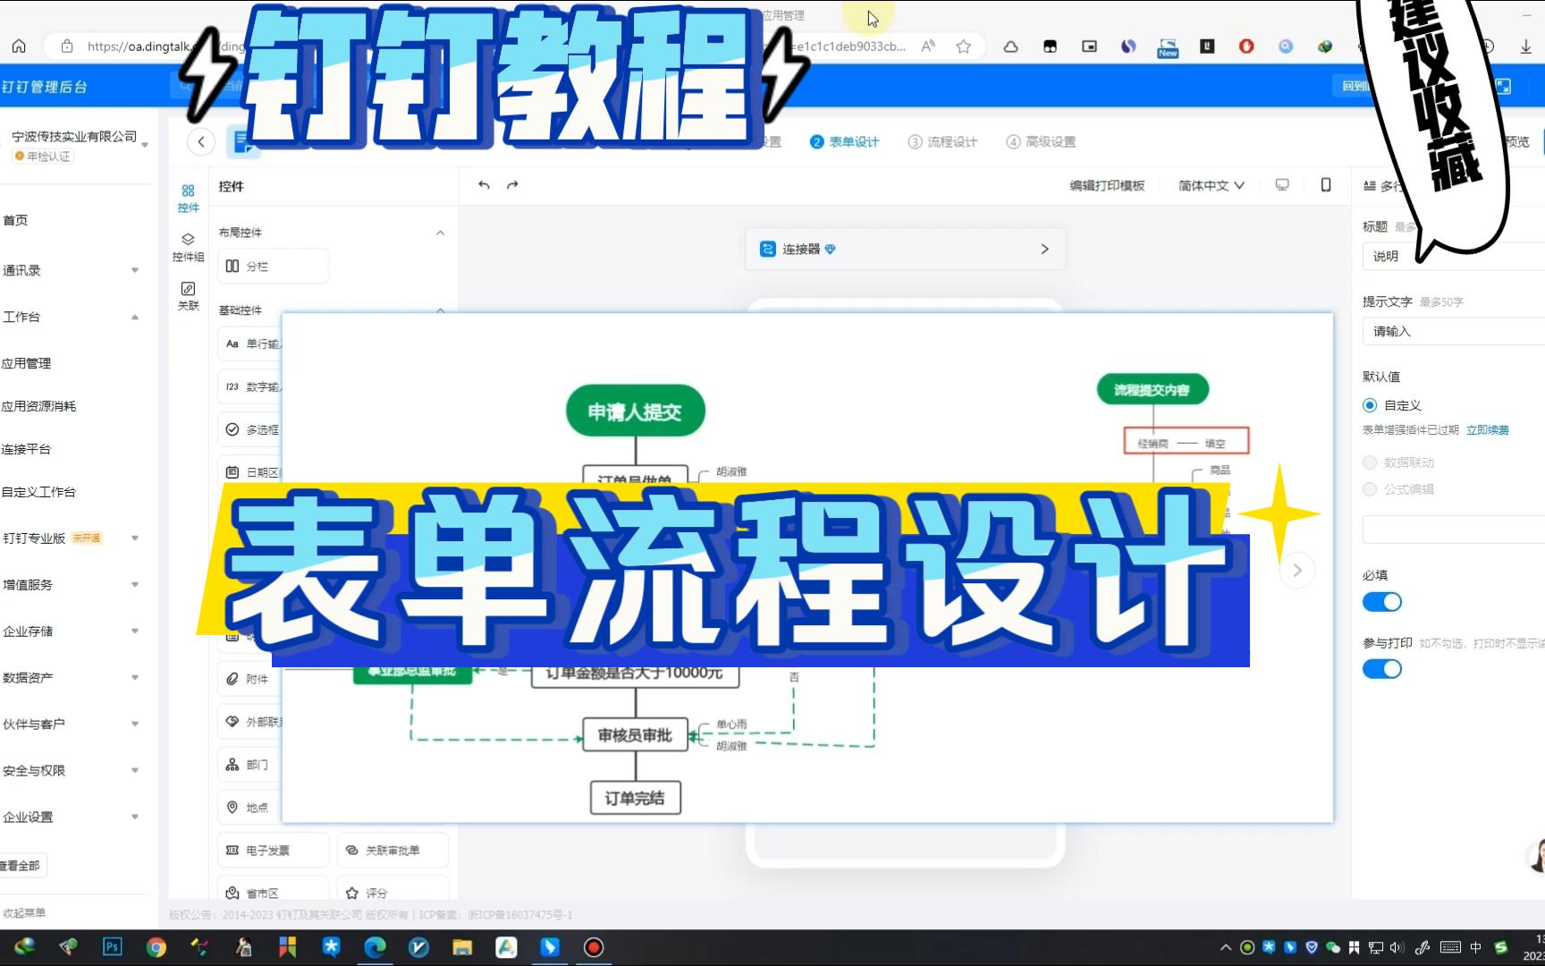Click the red record app in taskbar
The image size is (1545, 966).
click(x=594, y=947)
